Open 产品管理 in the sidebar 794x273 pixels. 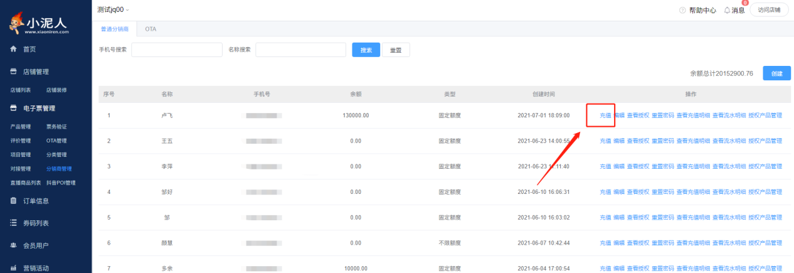pos(21,127)
